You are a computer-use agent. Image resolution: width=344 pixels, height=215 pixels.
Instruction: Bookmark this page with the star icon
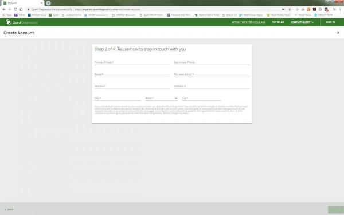[x=290, y=9]
